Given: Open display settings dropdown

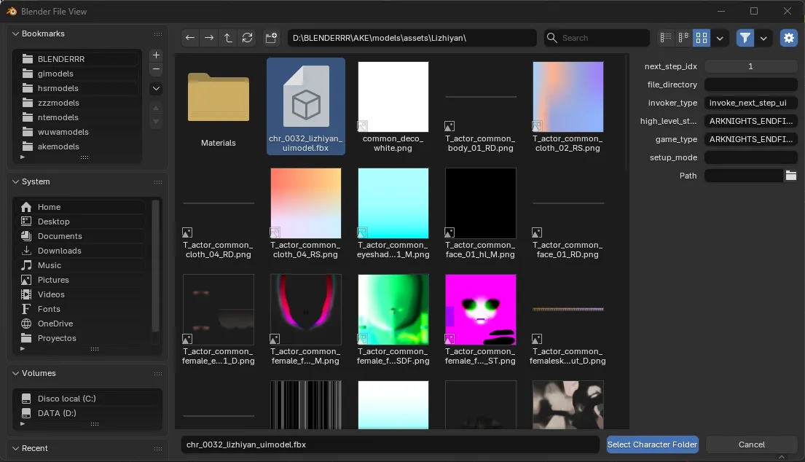Looking at the screenshot, I should point(720,38).
